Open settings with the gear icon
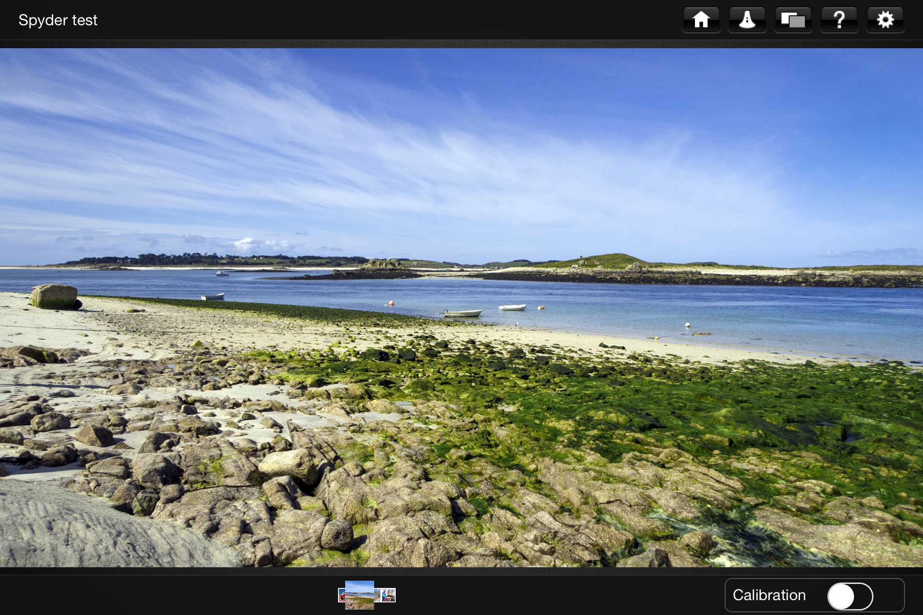 click(x=885, y=20)
